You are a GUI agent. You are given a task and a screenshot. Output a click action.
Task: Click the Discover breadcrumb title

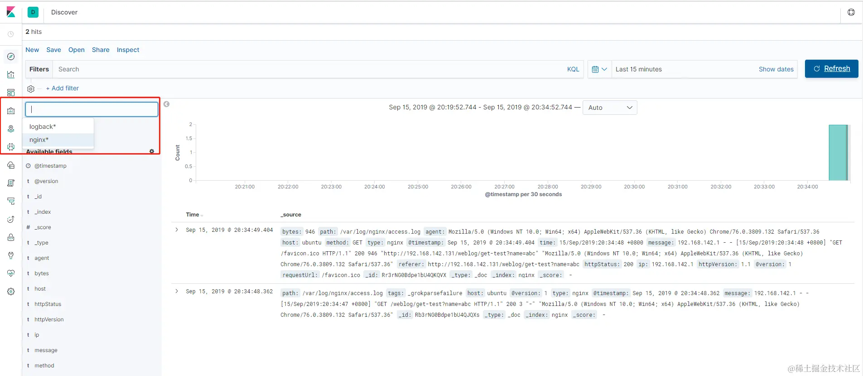pyautogui.click(x=64, y=12)
